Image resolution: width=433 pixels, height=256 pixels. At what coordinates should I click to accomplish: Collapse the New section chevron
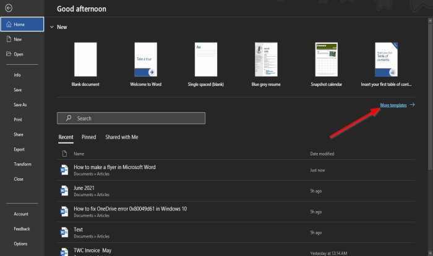pos(50,27)
